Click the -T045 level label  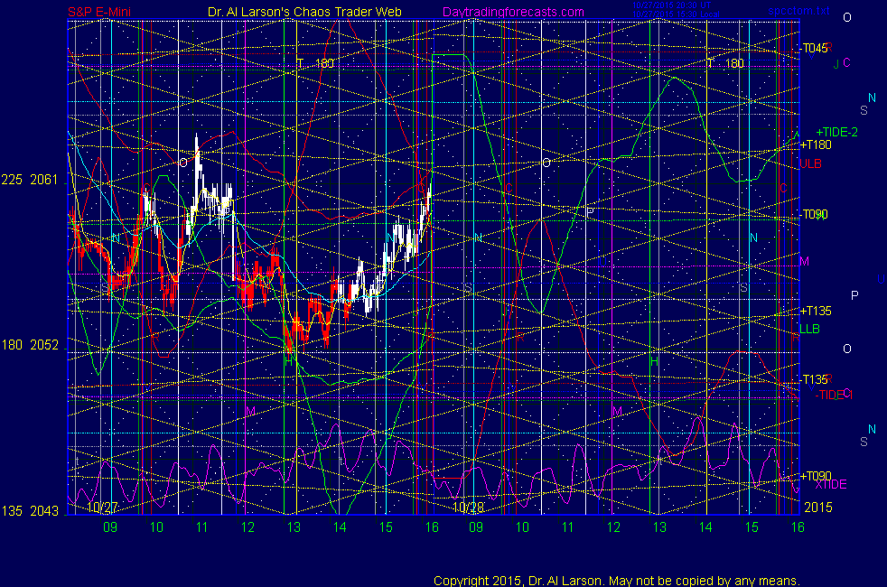click(x=815, y=48)
